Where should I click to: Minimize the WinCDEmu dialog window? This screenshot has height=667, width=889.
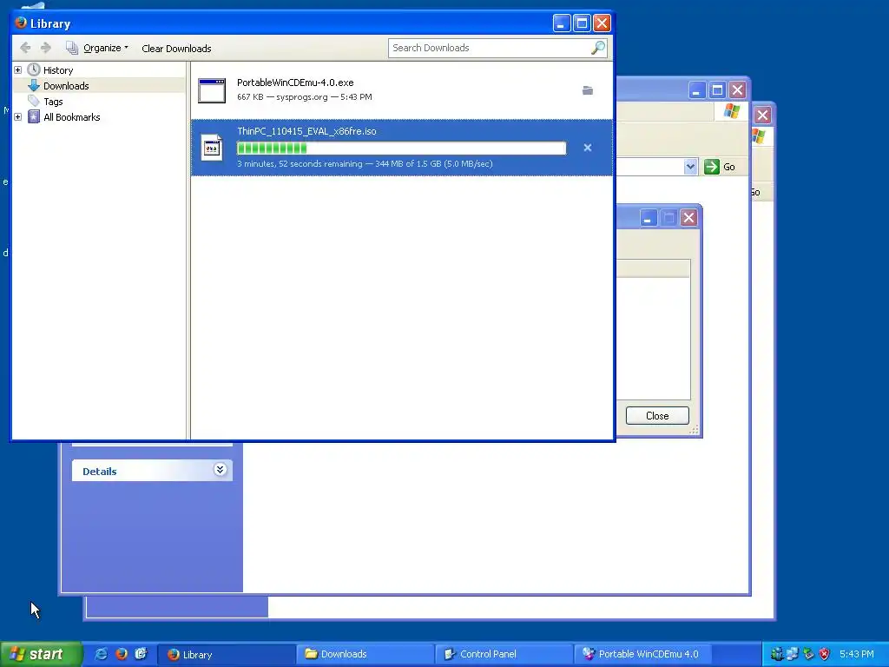648,218
